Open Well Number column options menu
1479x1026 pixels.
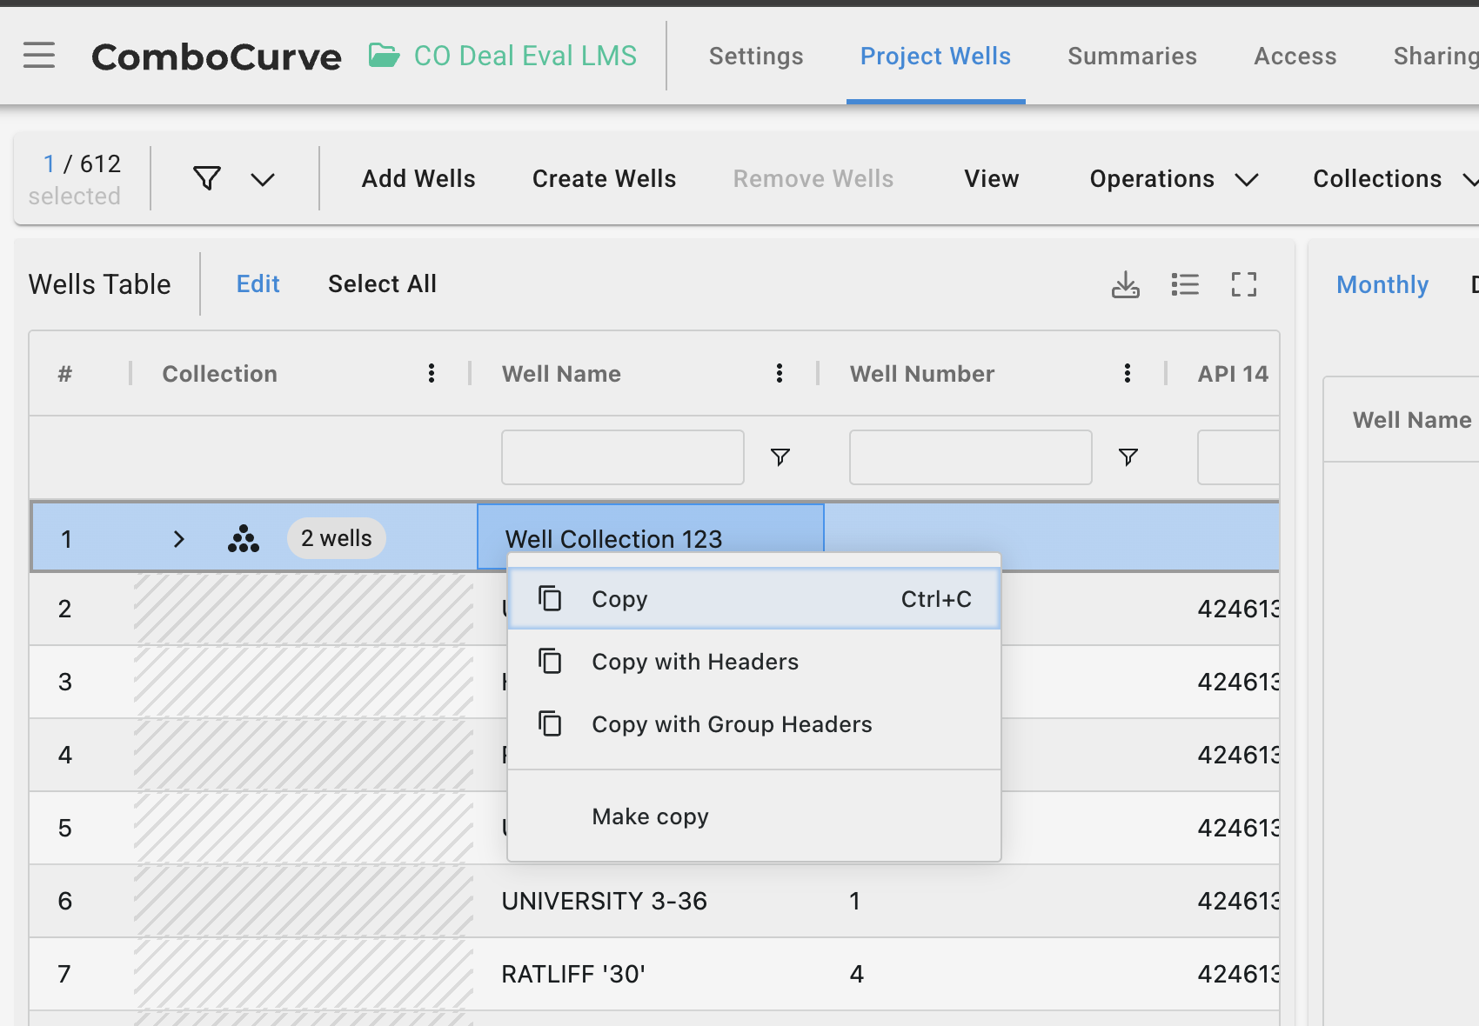[1128, 374]
